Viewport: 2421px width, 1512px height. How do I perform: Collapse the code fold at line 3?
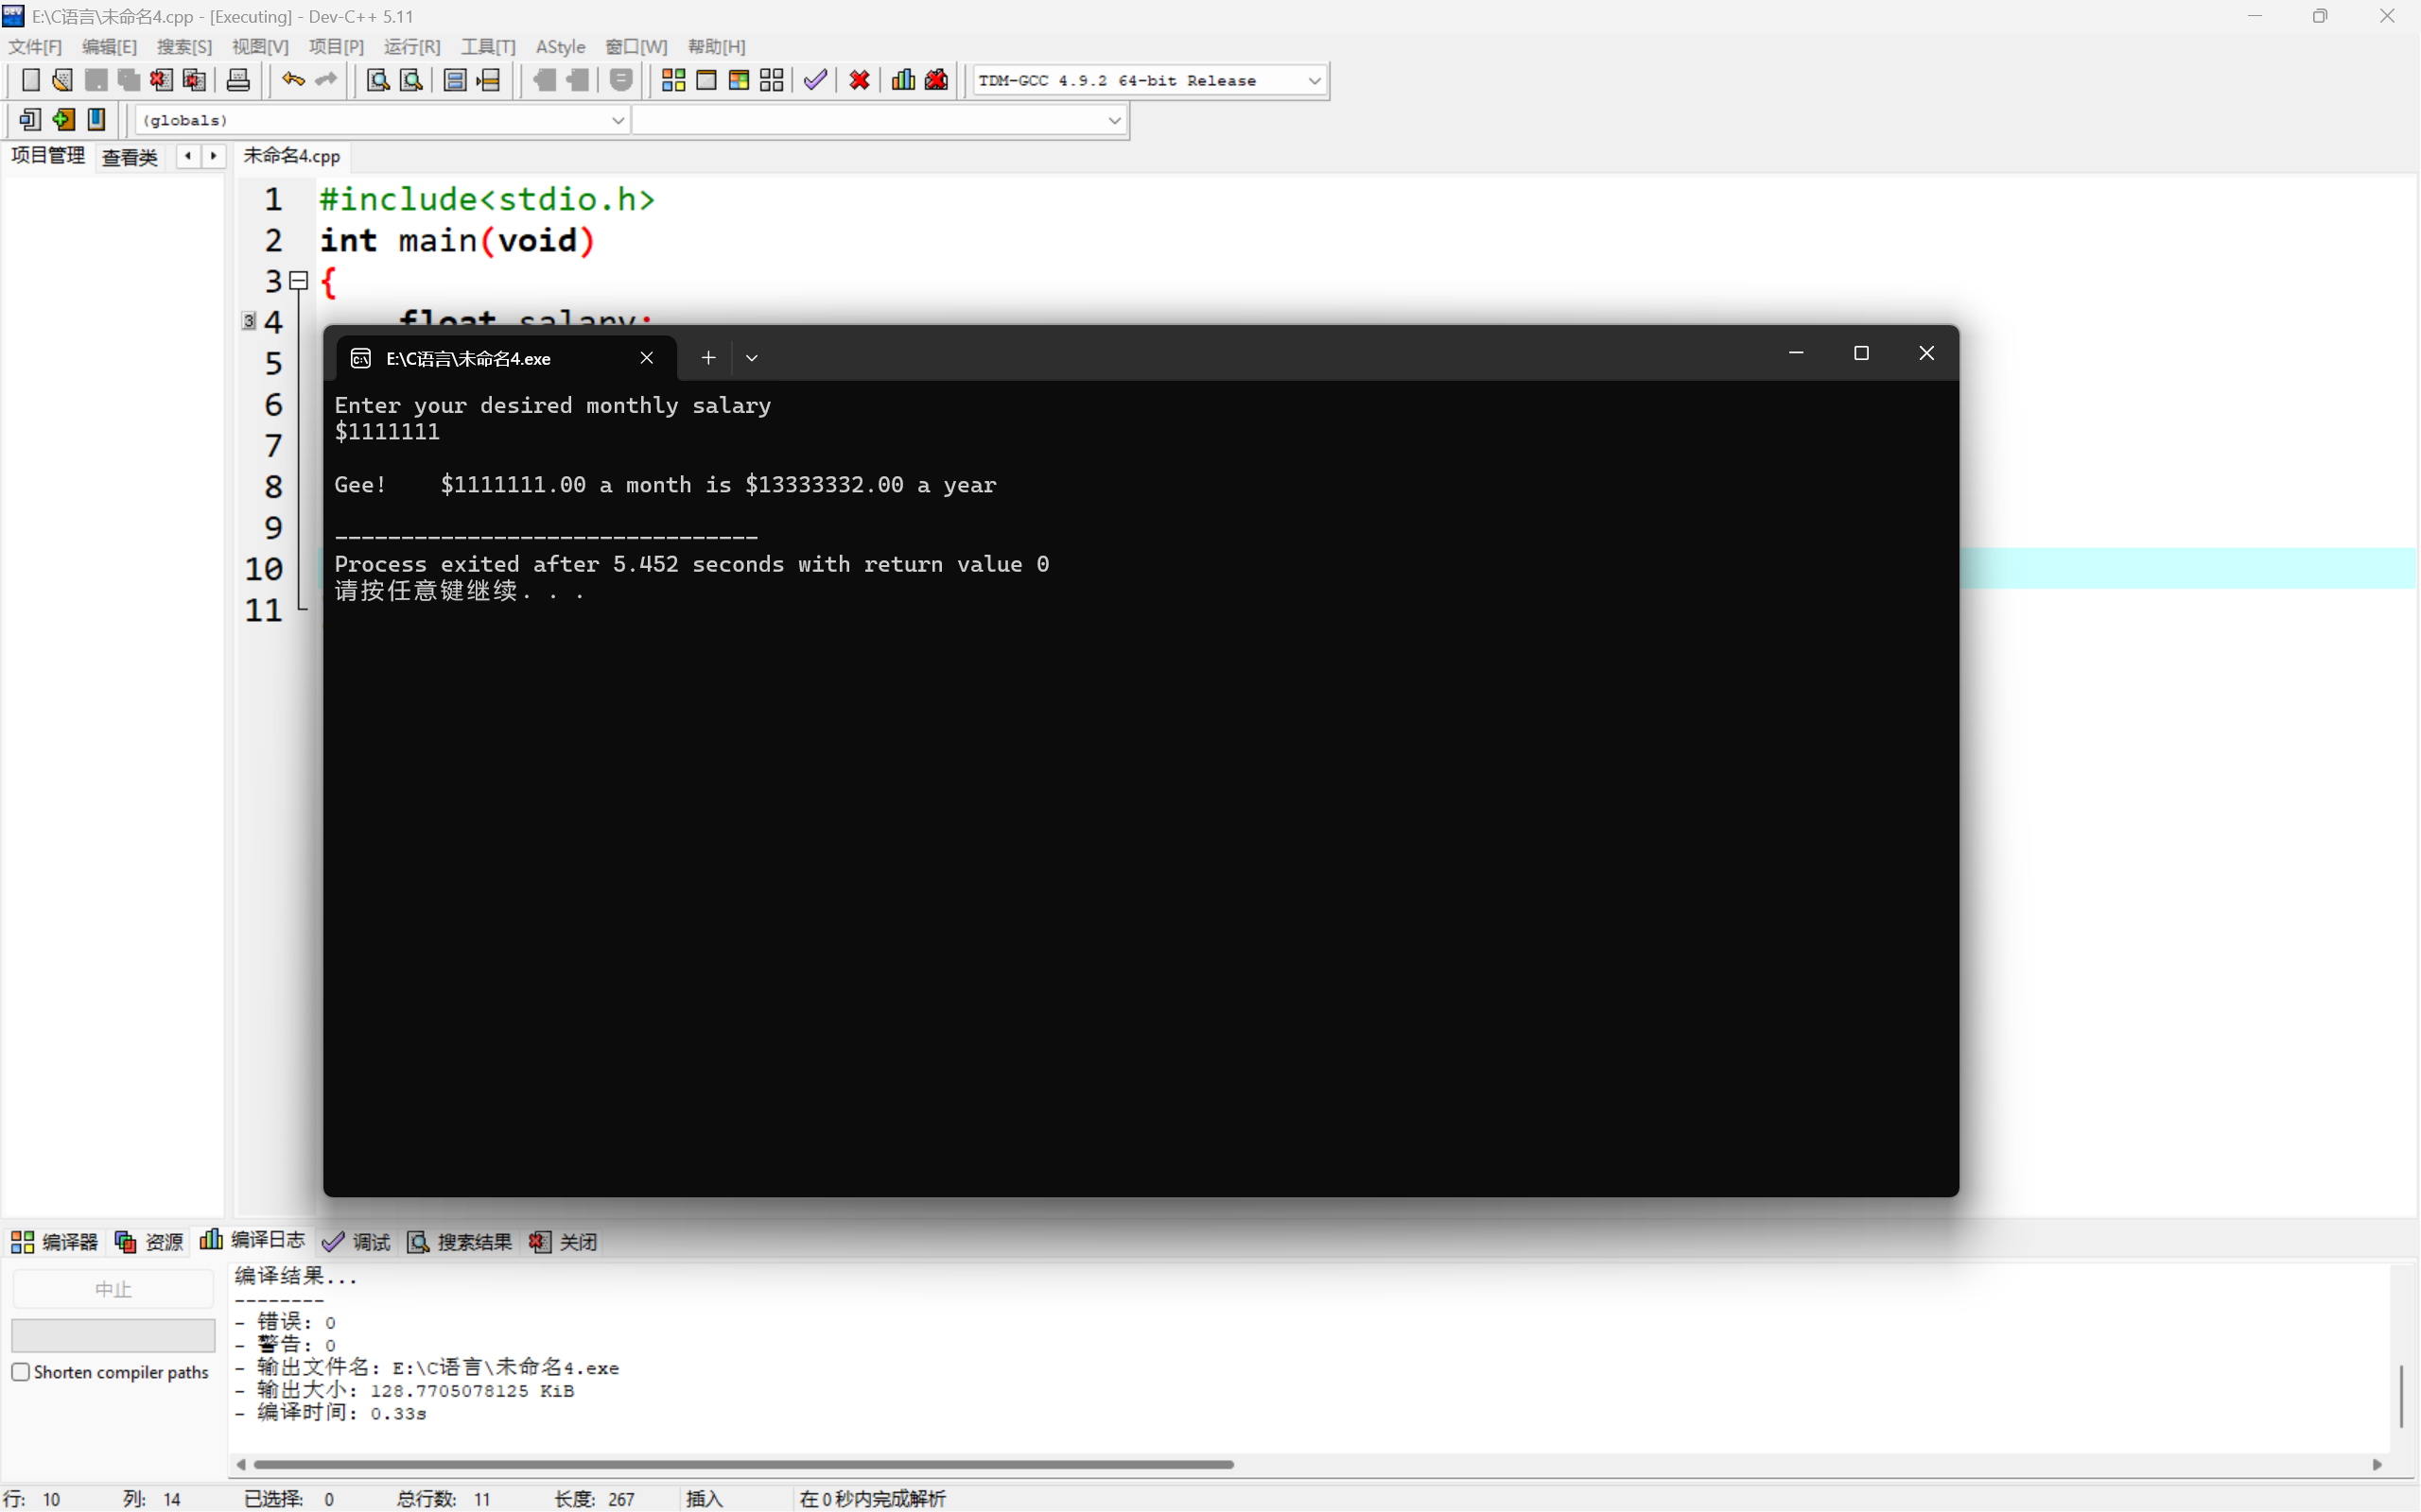(298, 281)
